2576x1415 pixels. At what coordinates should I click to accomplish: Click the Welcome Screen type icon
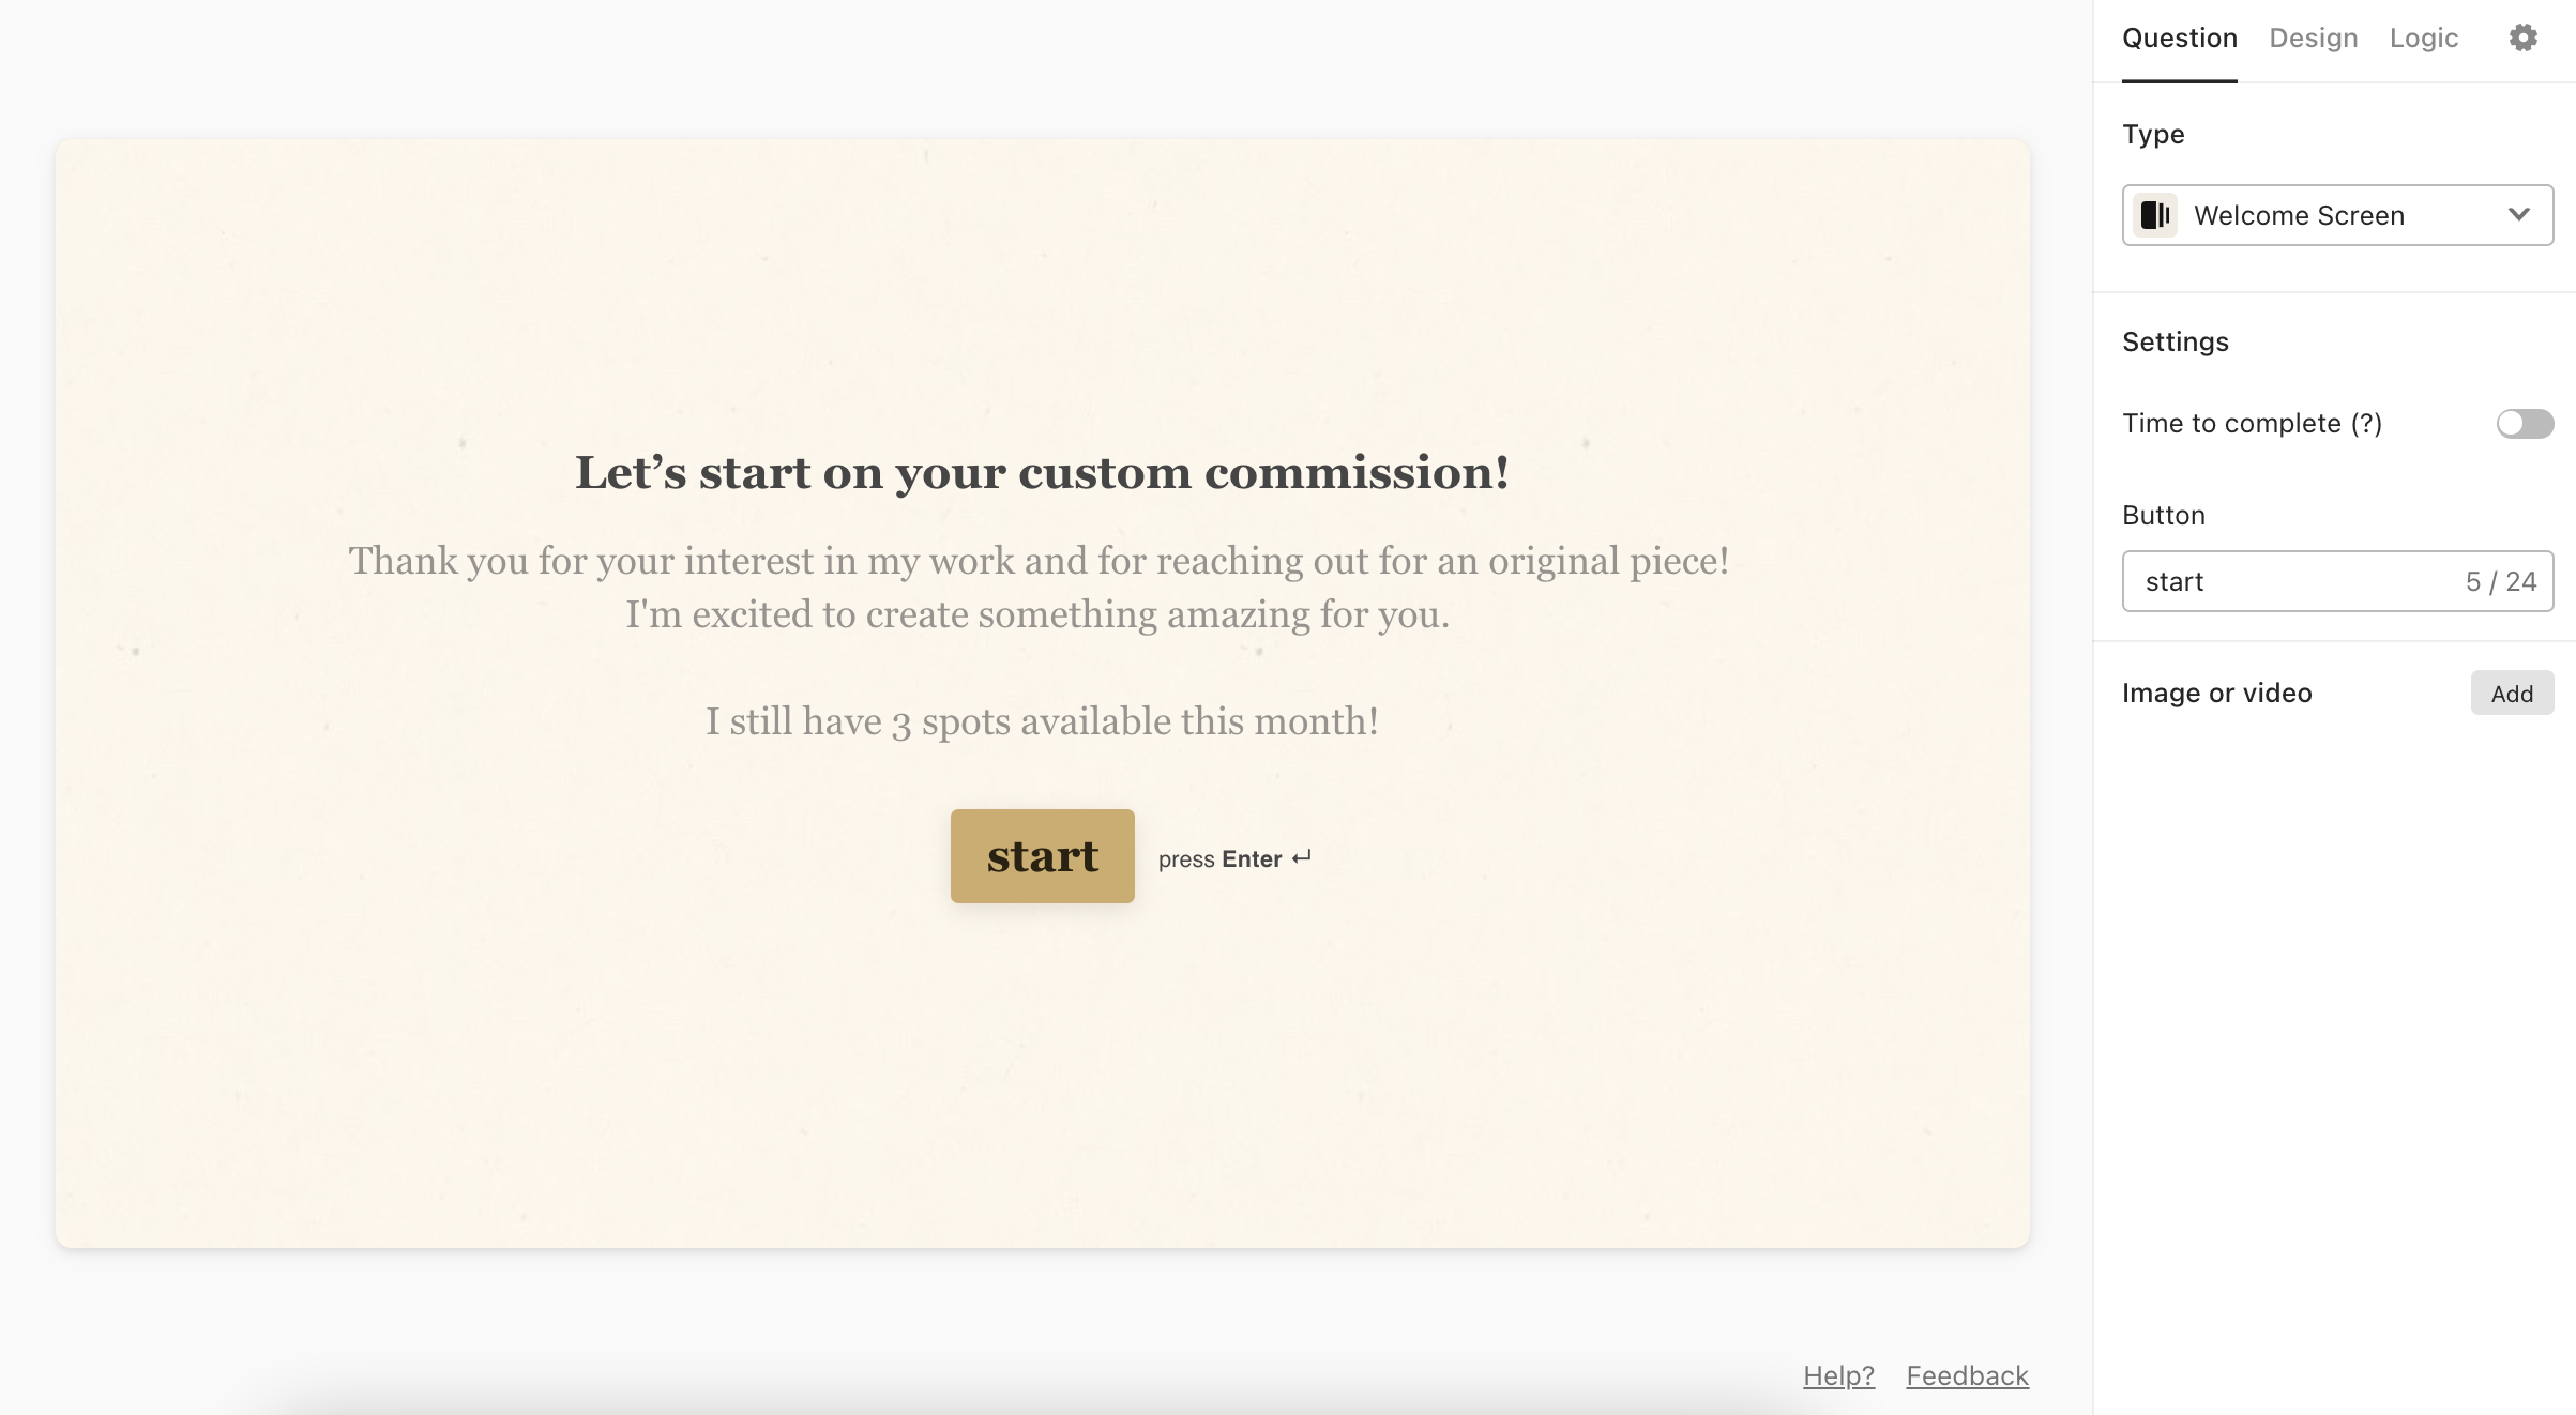[2156, 215]
